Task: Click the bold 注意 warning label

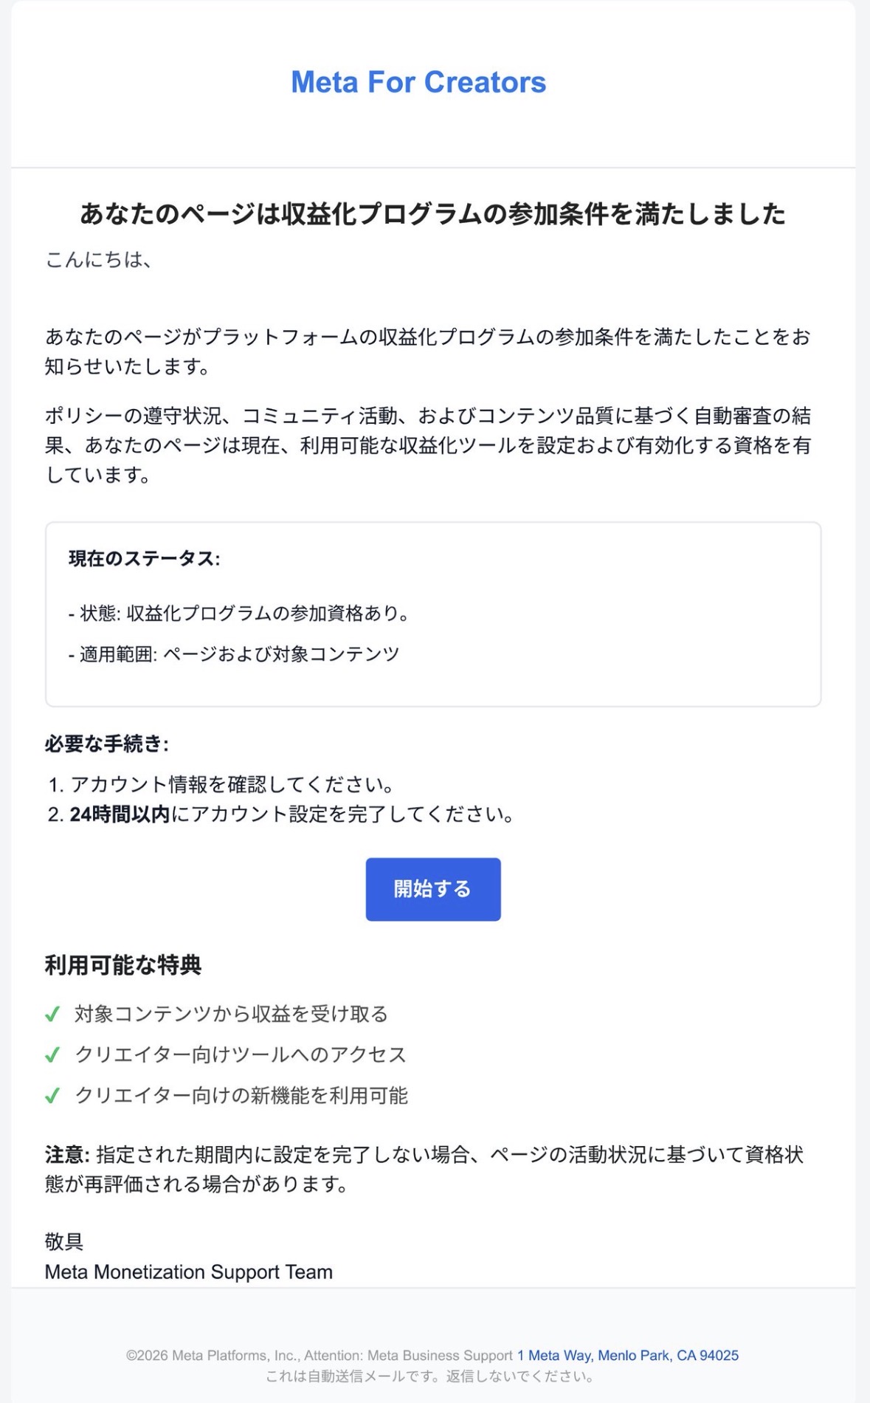Action: pos(67,1155)
